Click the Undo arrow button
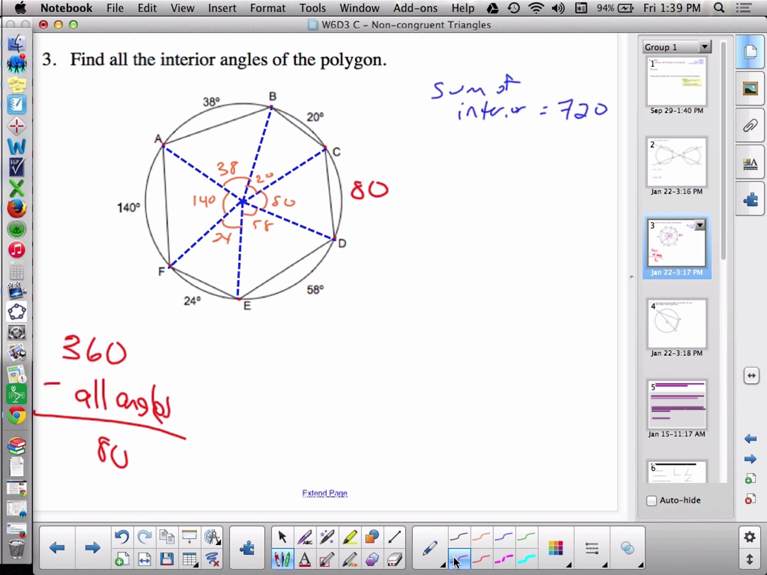The height and width of the screenshot is (575, 767). click(x=122, y=537)
